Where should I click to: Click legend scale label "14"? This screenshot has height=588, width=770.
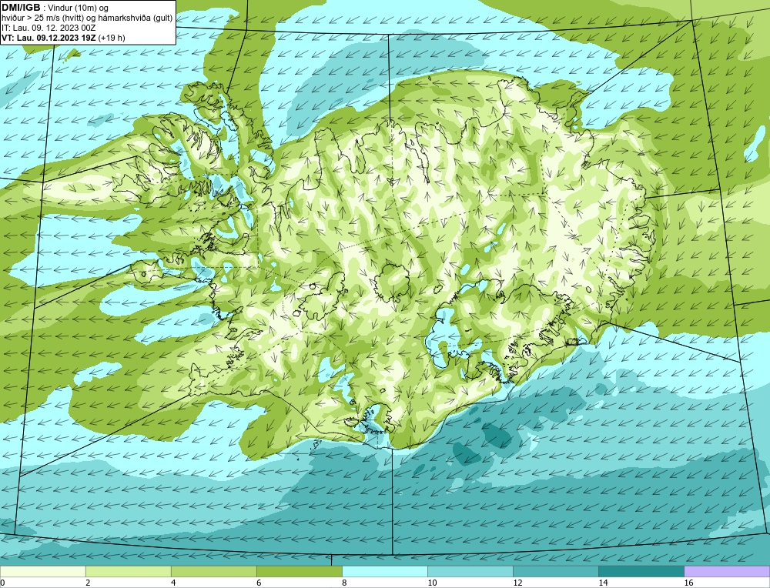(x=603, y=583)
